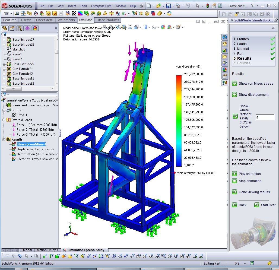Expand the Boss-Extrude27 feature node

4,40
